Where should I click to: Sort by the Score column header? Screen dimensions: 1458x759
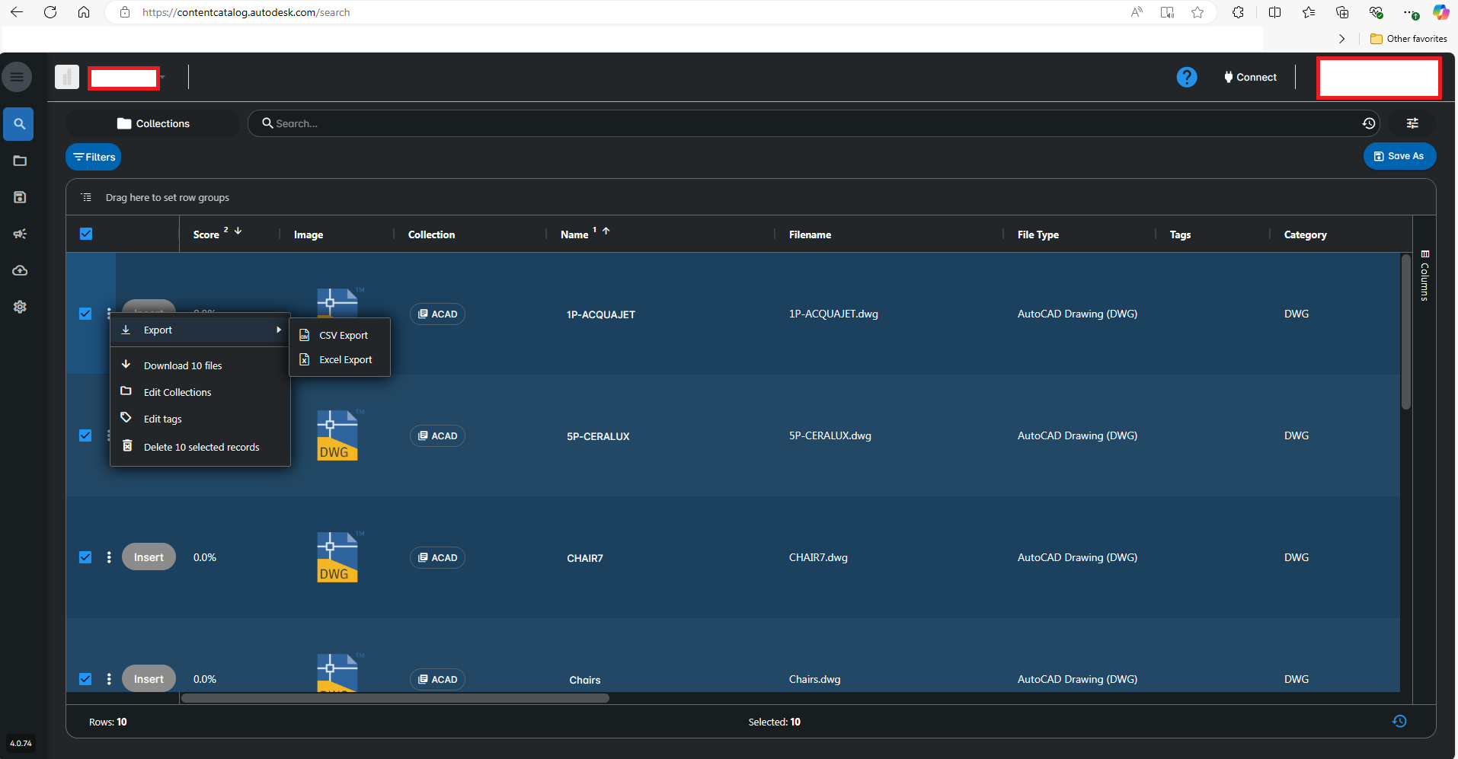pos(206,234)
